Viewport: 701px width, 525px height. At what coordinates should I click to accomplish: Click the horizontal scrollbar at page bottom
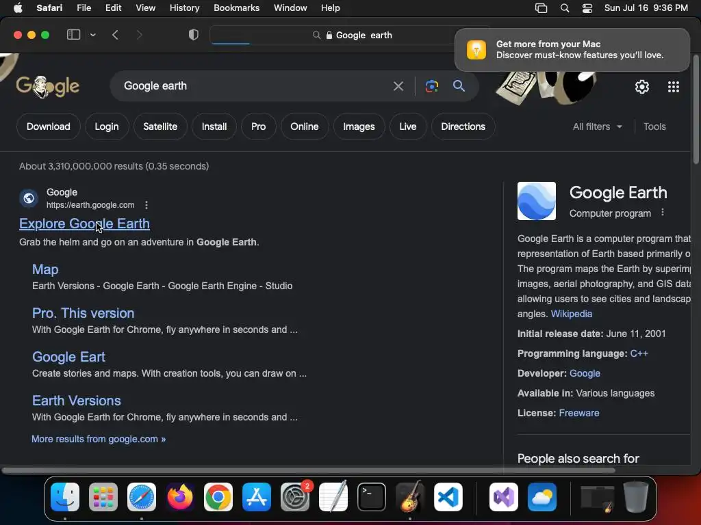(309, 470)
